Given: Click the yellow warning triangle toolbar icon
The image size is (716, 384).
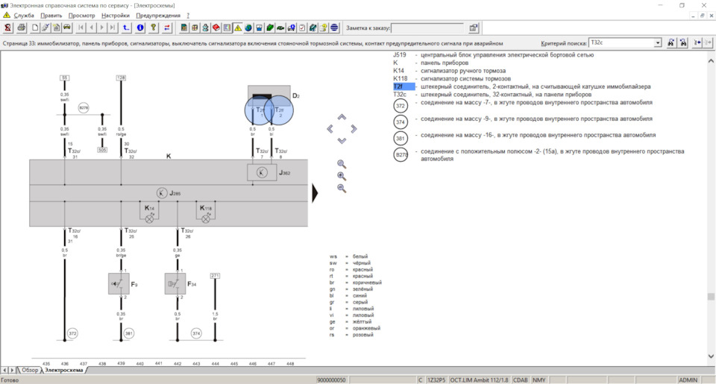Looking at the screenshot, I should [238, 28].
